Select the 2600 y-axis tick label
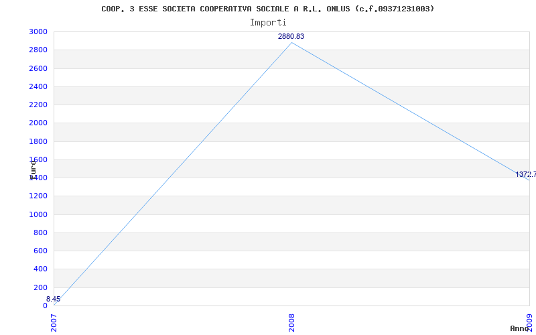The width and height of the screenshot is (536, 335). click(38, 68)
